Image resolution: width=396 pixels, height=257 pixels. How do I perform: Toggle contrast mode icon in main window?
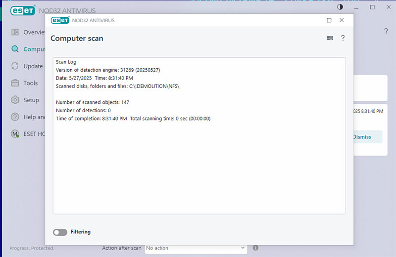340,7
